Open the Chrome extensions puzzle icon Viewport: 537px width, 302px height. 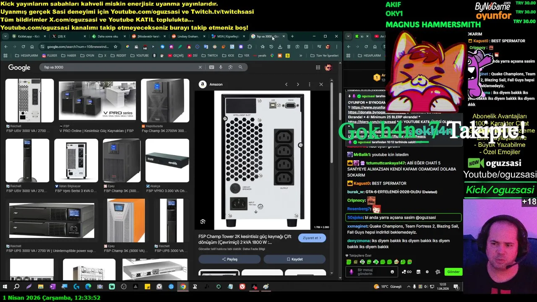(x=250, y=47)
